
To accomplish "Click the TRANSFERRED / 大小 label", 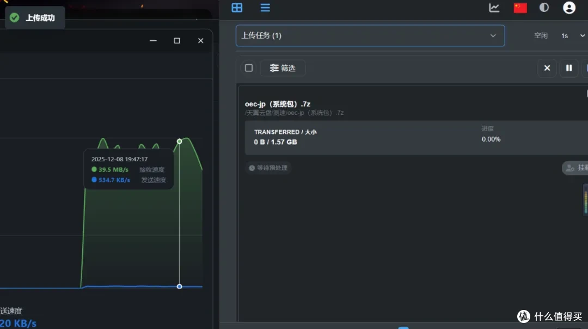I will click(x=285, y=132).
